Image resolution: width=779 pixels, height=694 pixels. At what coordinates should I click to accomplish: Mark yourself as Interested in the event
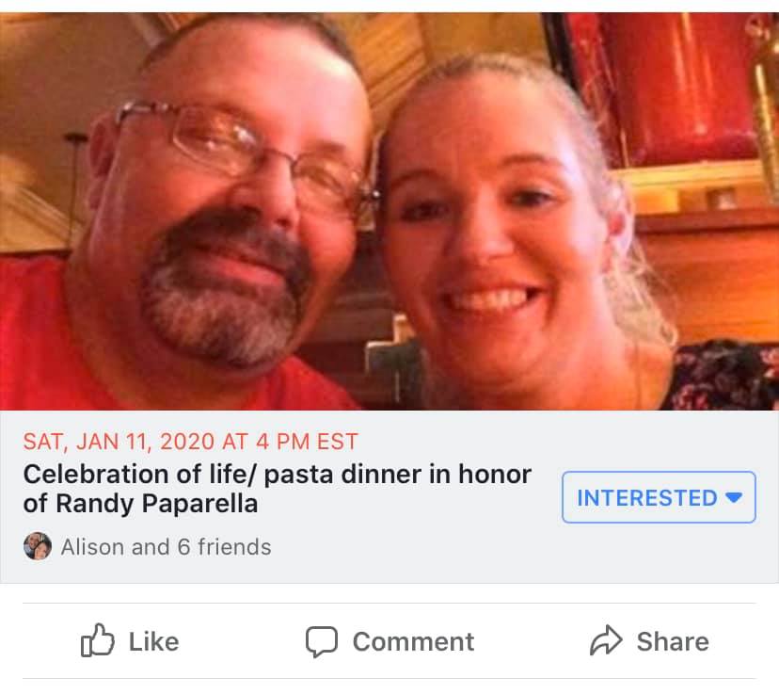[659, 497]
